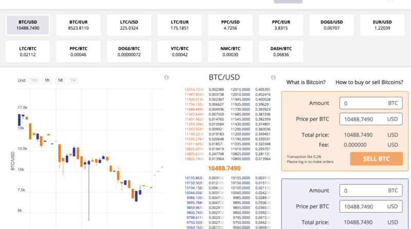The image size is (411, 229).
Task: Select the LTC/BTC market tile
Action: point(28,51)
